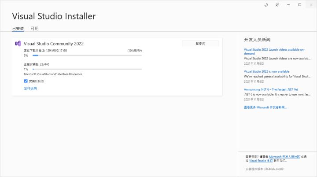The width and height of the screenshot is (317, 177).
Task: Click the package install progress bar at 1%
Action: (87, 69)
